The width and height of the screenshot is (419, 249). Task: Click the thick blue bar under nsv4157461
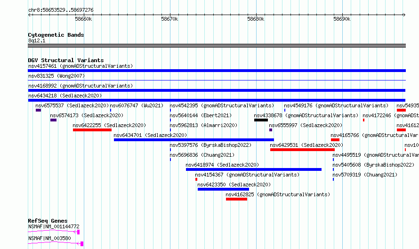click(217, 71)
